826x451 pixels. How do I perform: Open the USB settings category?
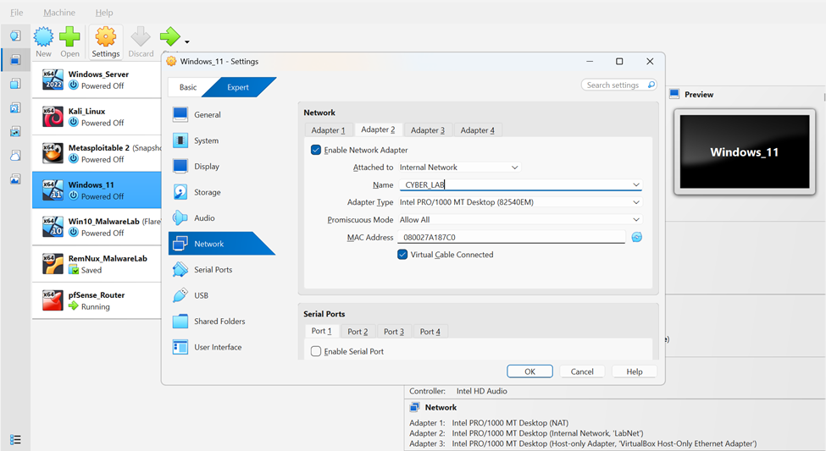click(x=222, y=295)
